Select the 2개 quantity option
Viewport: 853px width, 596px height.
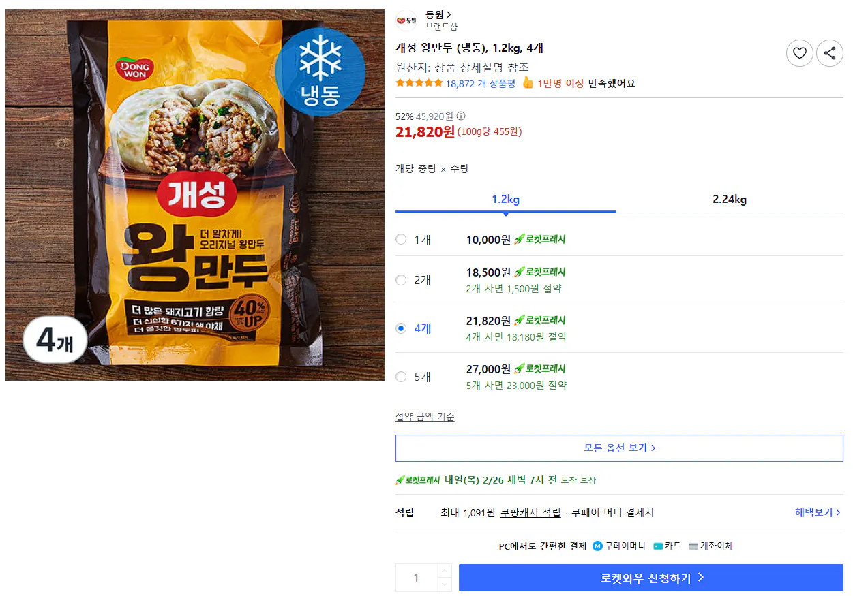click(x=401, y=279)
